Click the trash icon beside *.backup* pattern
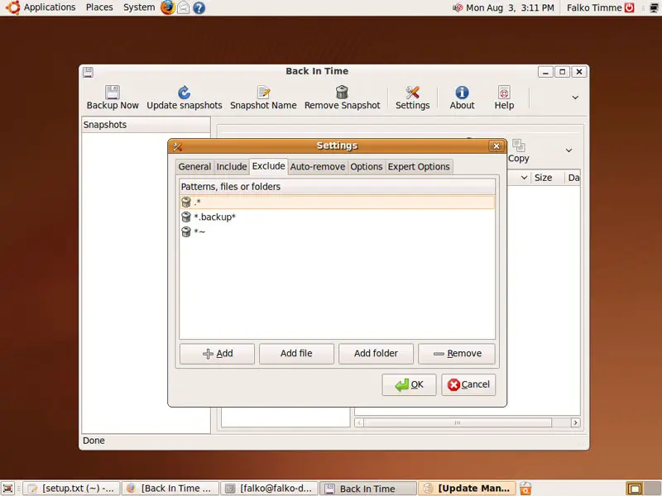Viewport: 662px width, 496px height. pyautogui.click(x=185, y=217)
